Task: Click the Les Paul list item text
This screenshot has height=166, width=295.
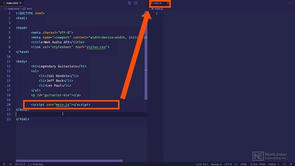Action: 54,85
